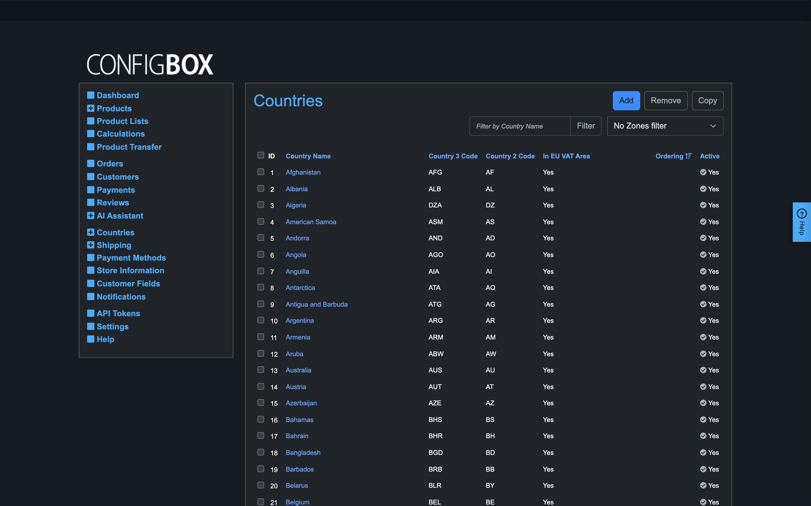Click the Dashboard square icon in sidebar
Image resolution: width=811 pixels, height=506 pixels.
tap(90, 95)
